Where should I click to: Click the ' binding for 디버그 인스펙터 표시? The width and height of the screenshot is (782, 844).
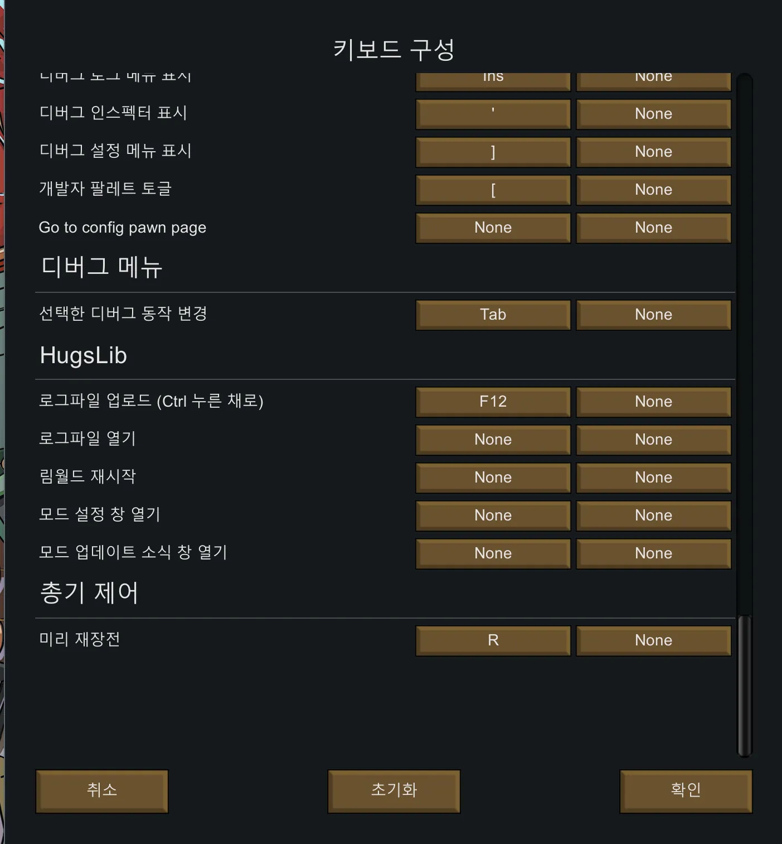tap(493, 114)
